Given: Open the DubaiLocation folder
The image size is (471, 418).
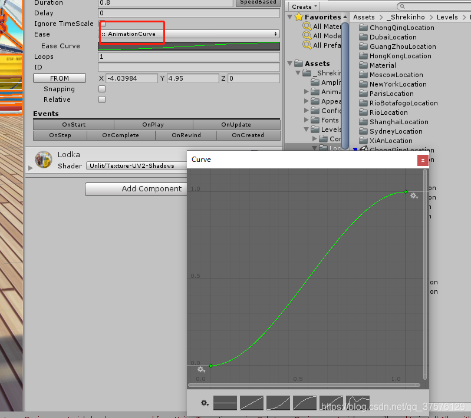Looking at the screenshot, I should (x=388, y=37).
